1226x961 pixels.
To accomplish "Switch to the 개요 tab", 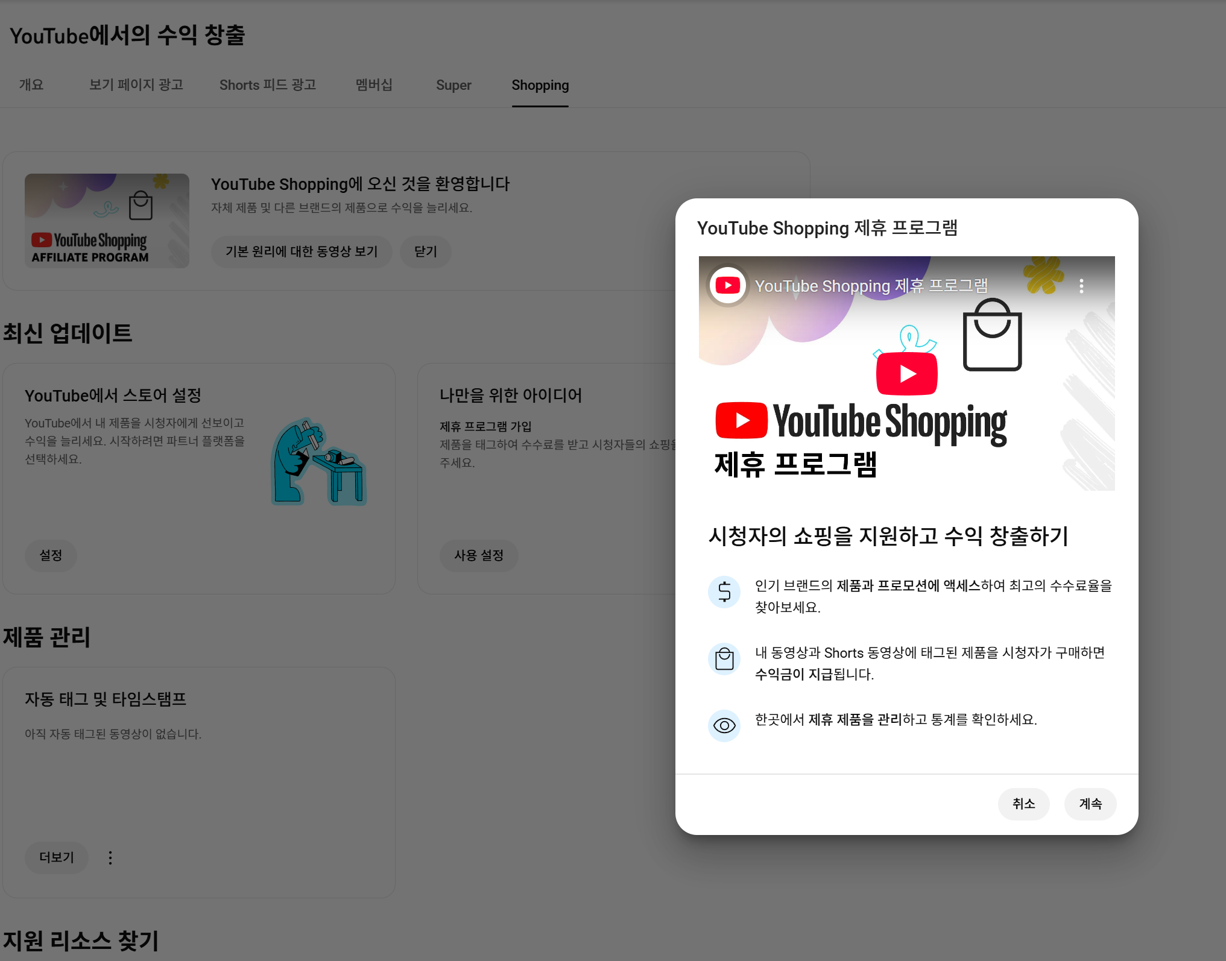I will click(31, 85).
